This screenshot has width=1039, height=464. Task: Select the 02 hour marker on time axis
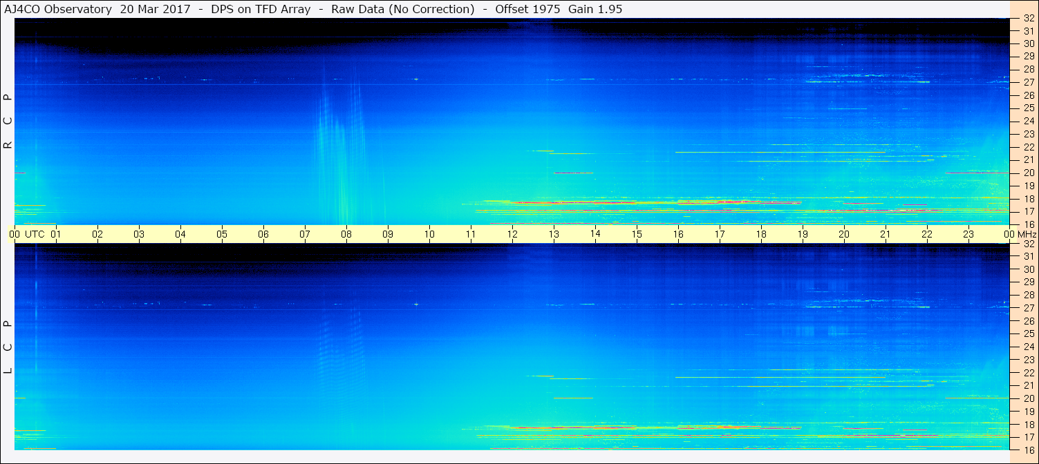pyautogui.click(x=97, y=234)
